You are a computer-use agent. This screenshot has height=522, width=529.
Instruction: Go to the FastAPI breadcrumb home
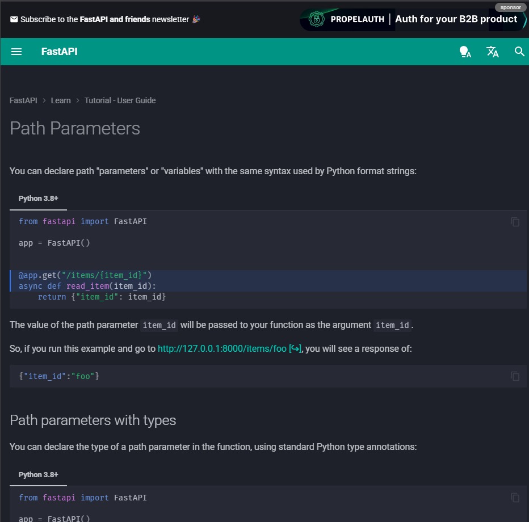(23, 100)
